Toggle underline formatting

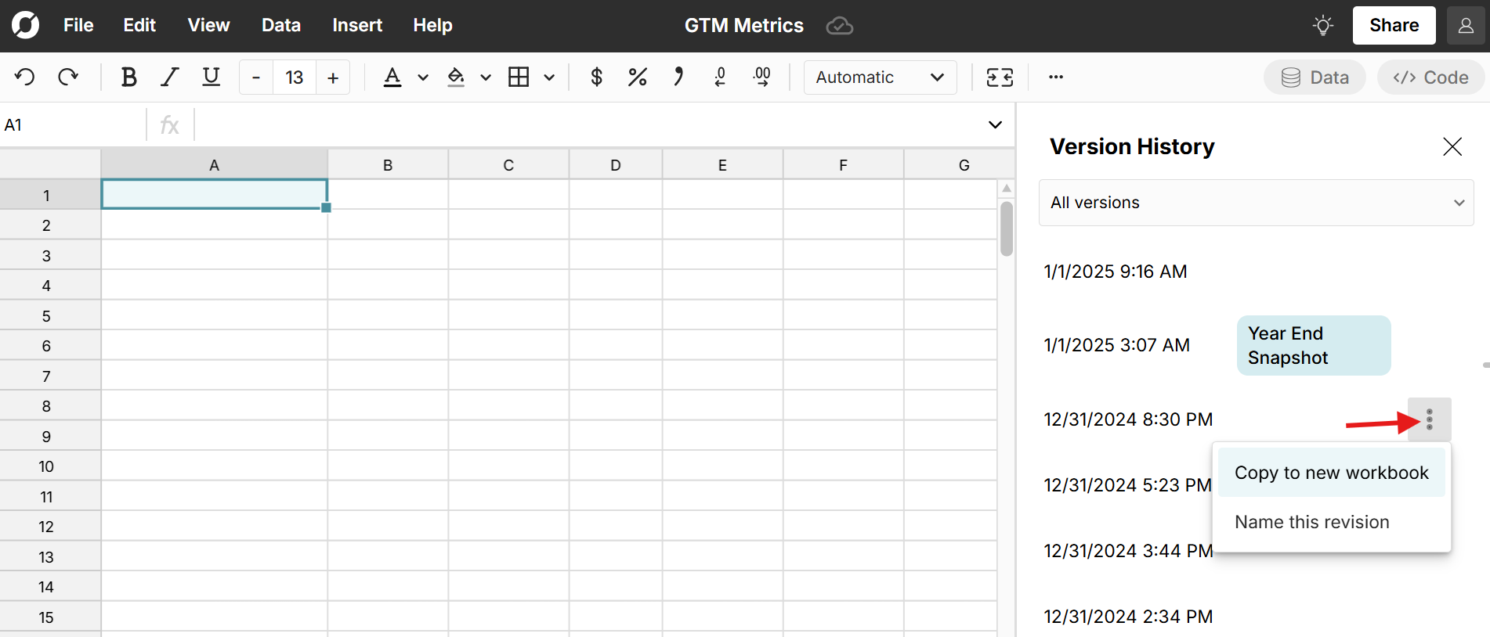click(211, 77)
